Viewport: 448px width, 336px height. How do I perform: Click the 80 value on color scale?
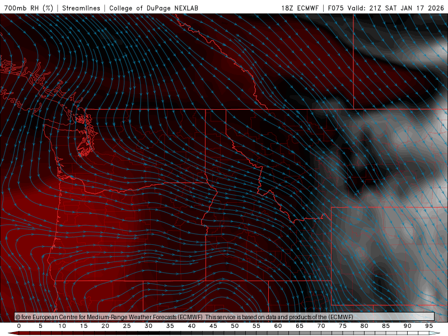click(x=365, y=326)
